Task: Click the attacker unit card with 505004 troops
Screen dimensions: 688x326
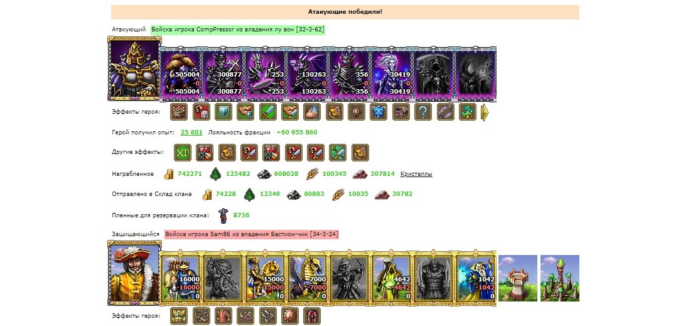Action: tap(181, 74)
